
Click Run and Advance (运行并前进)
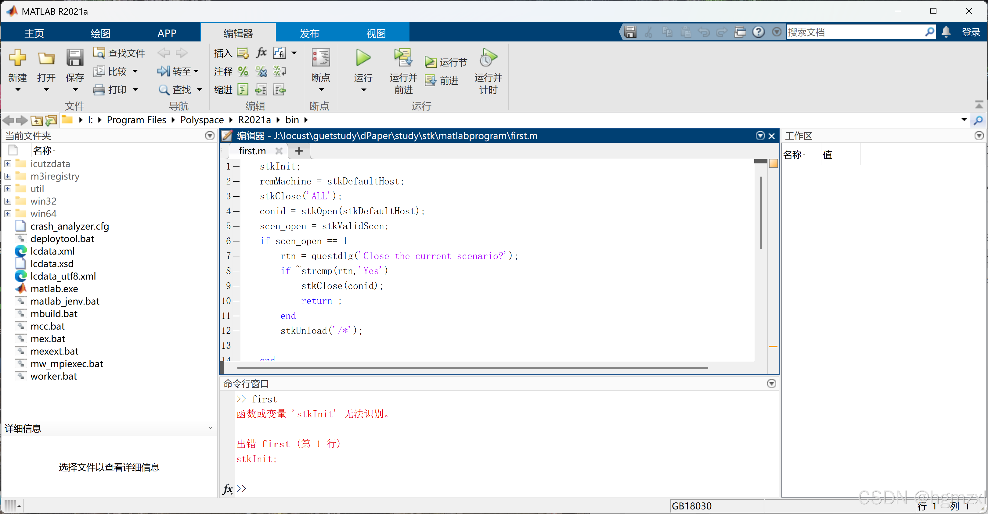point(403,71)
